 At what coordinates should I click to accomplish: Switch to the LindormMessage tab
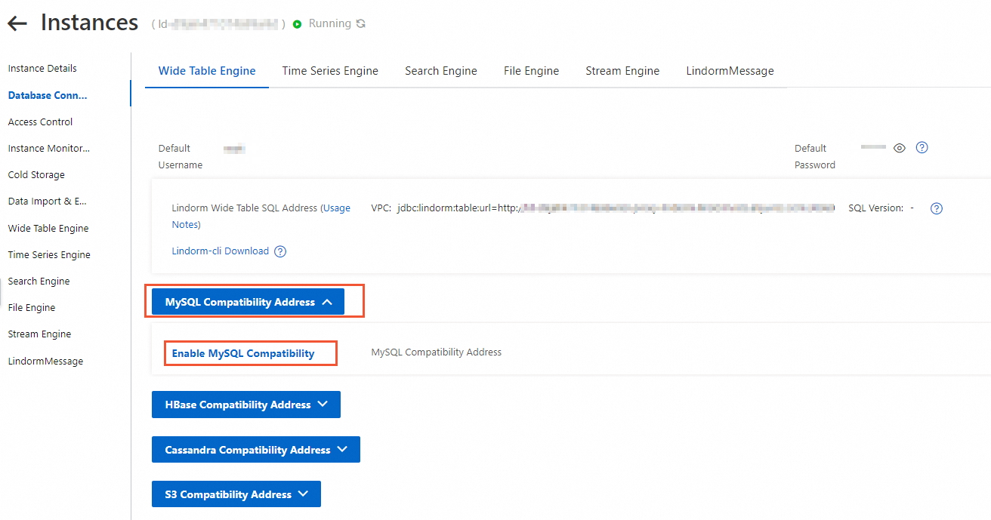point(730,71)
